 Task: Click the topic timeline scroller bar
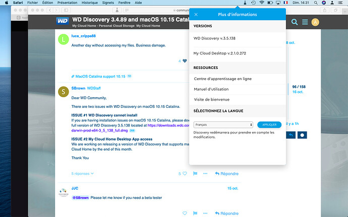288,89
